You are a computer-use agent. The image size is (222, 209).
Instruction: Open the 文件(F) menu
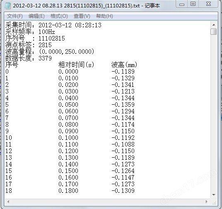tap(15, 16)
